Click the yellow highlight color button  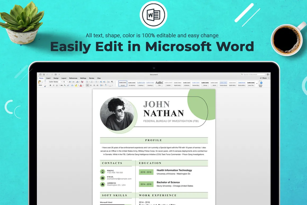(76, 85)
